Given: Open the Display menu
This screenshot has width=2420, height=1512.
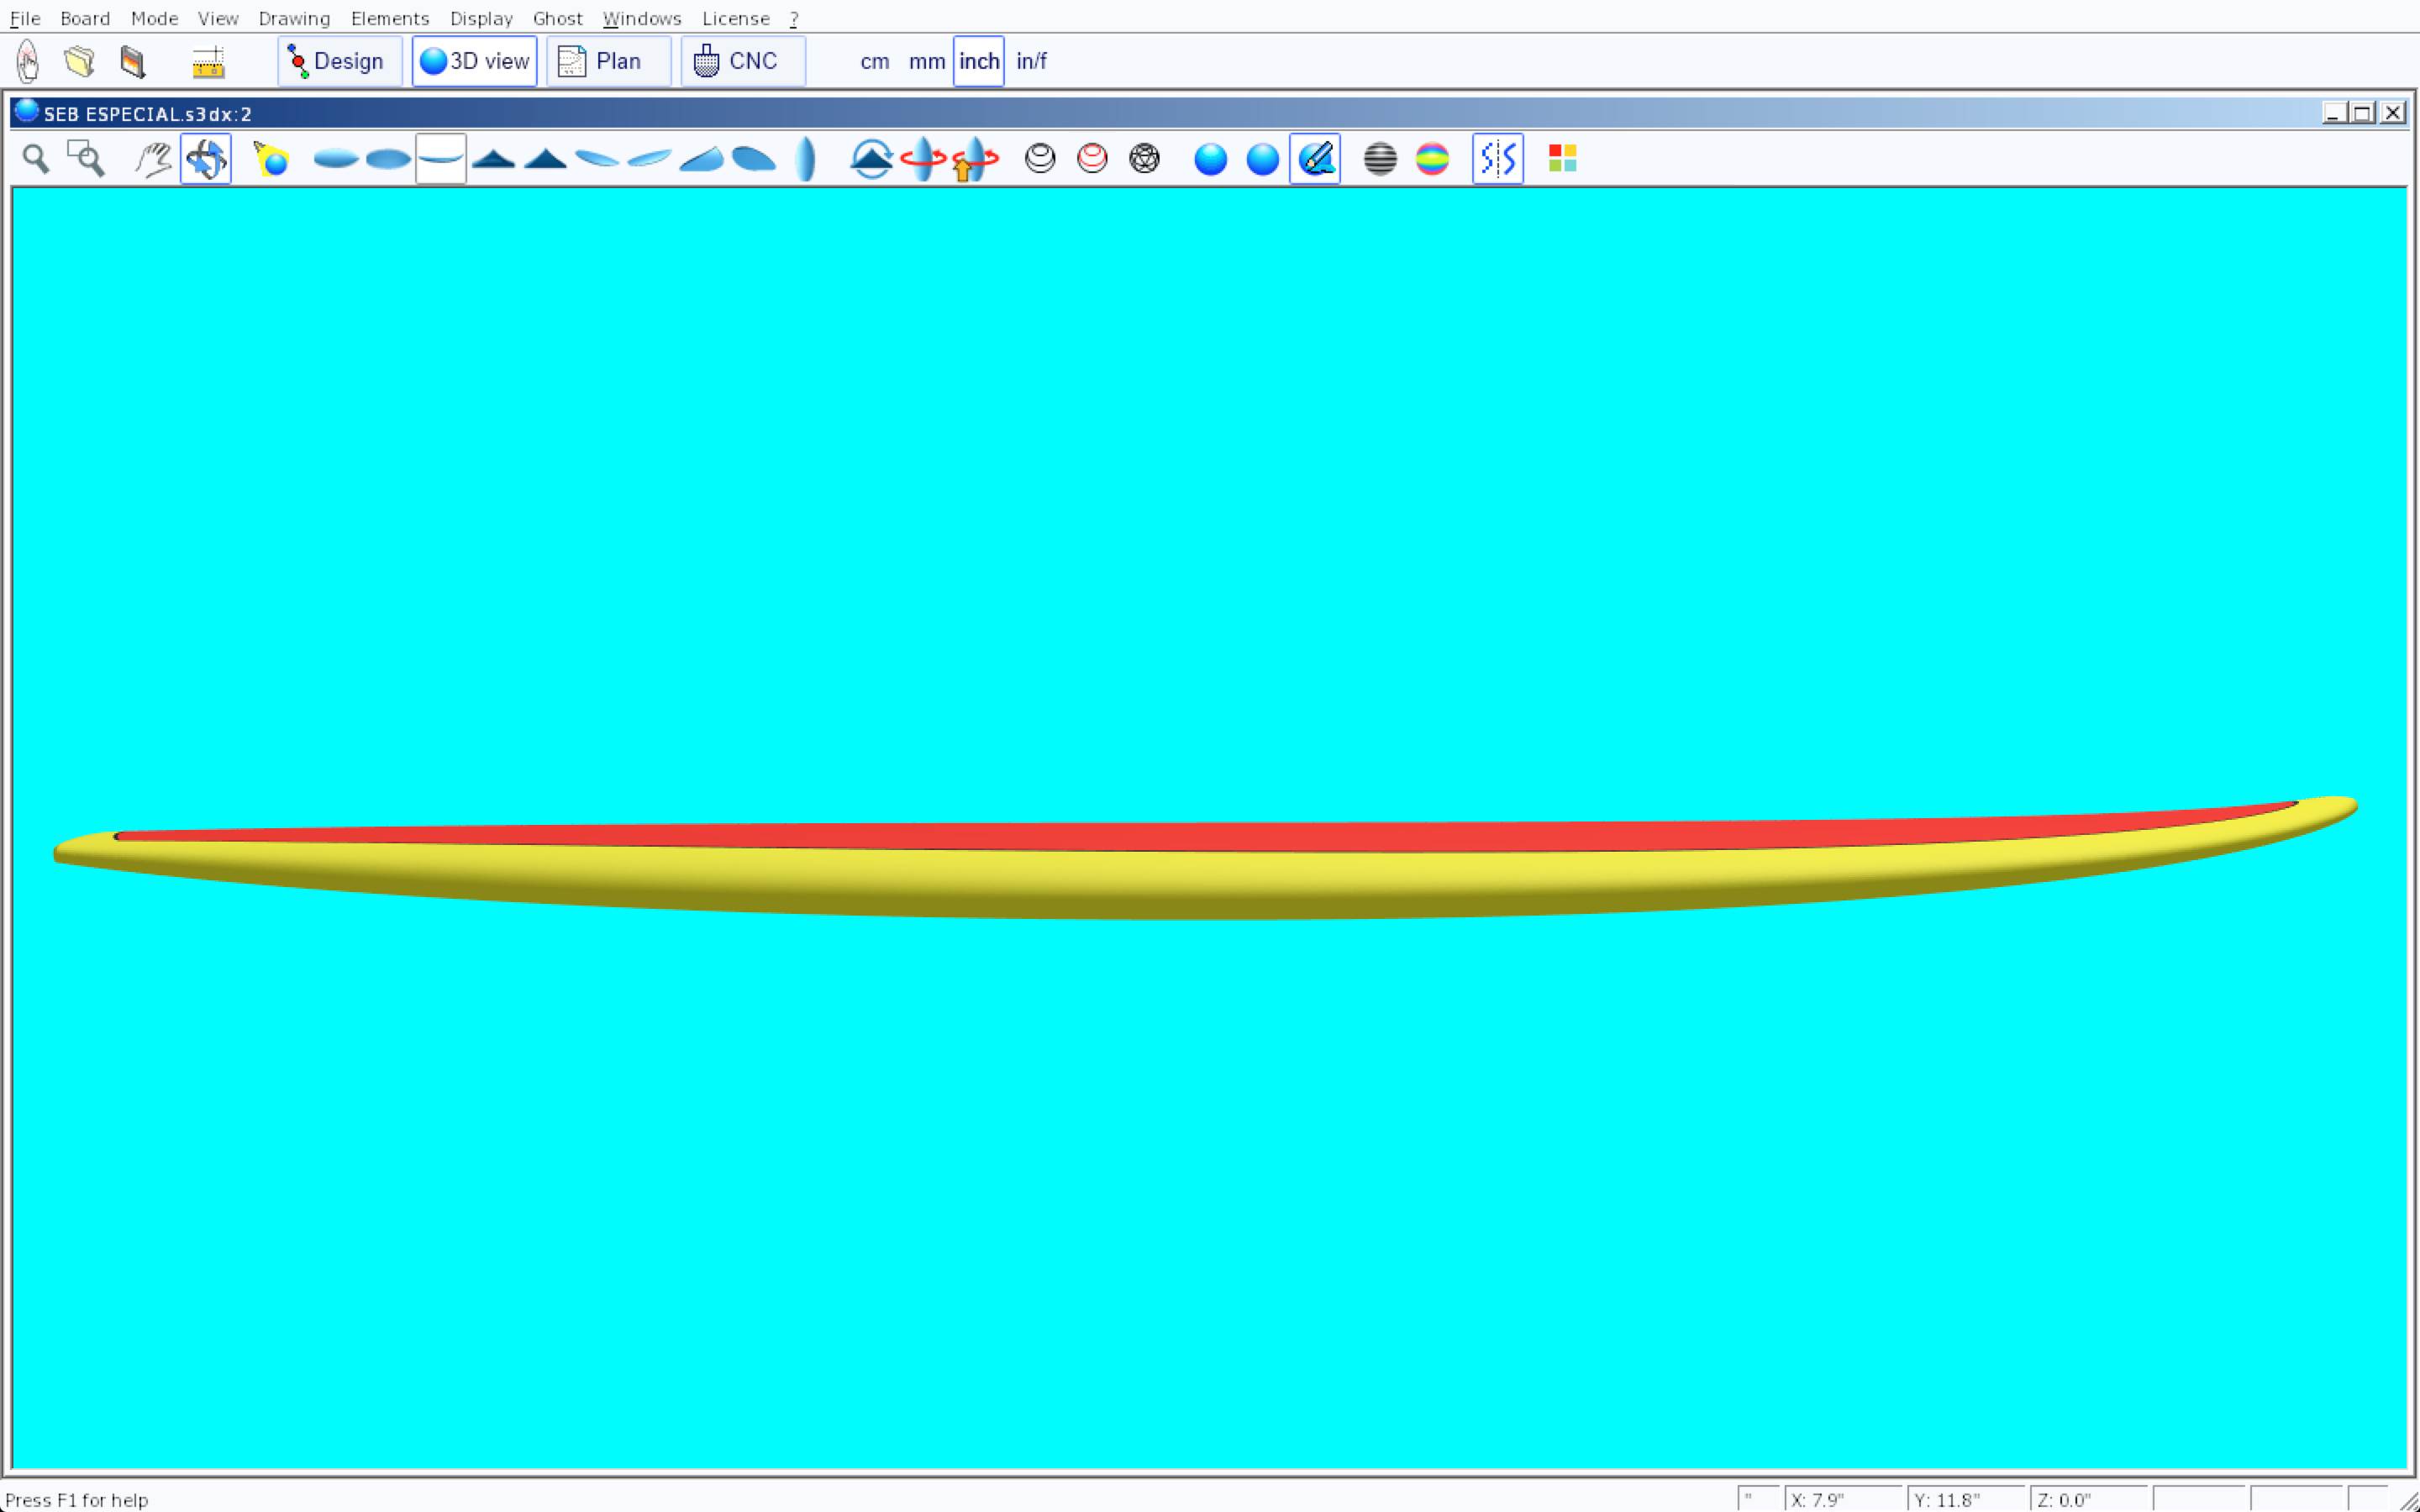Looking at the screenshot, I should point(481,19).
